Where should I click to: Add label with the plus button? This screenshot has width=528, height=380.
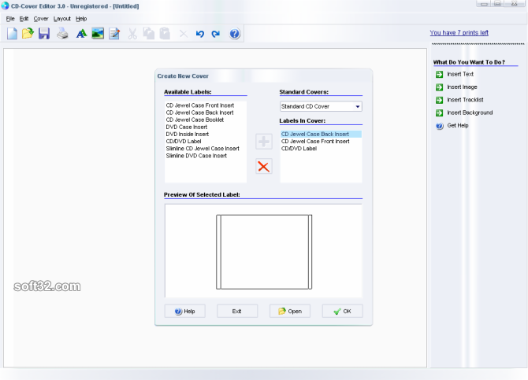264,142
